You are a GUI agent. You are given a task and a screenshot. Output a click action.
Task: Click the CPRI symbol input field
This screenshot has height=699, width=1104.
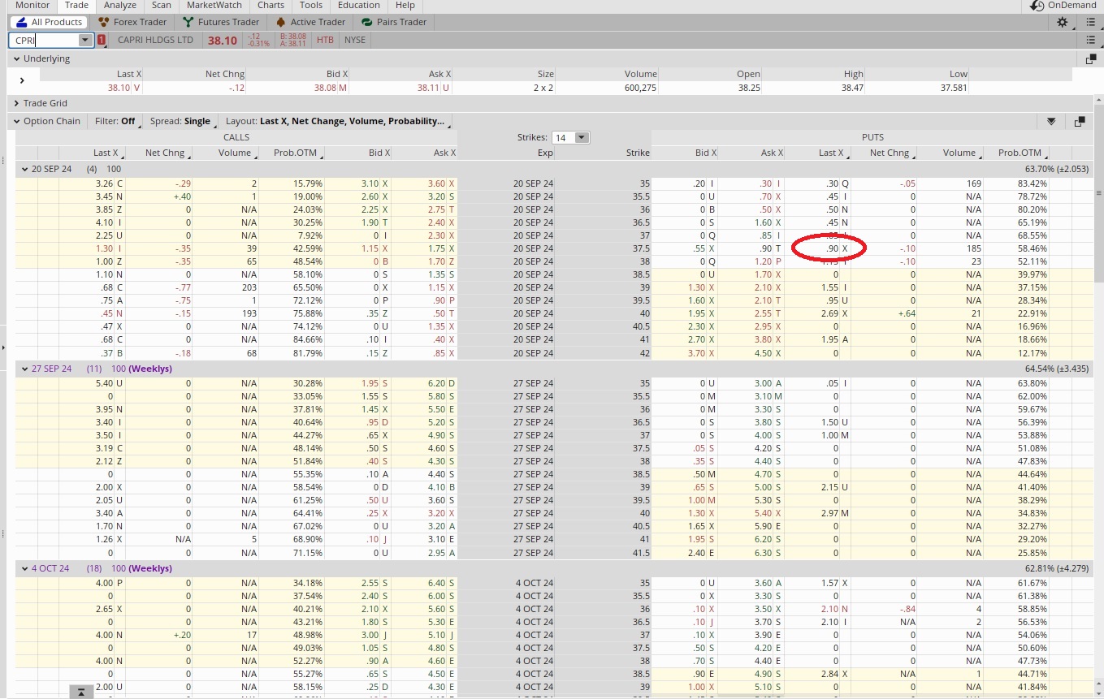click(44, 40)
